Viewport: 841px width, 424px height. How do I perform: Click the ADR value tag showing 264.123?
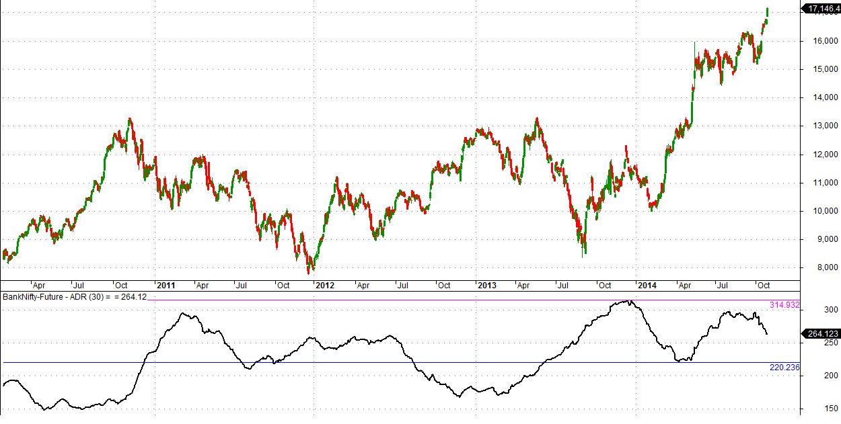coord(821,332)
